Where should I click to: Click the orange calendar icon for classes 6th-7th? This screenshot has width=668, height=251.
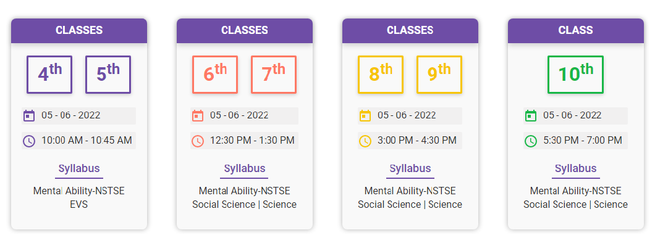pos(198,116)
